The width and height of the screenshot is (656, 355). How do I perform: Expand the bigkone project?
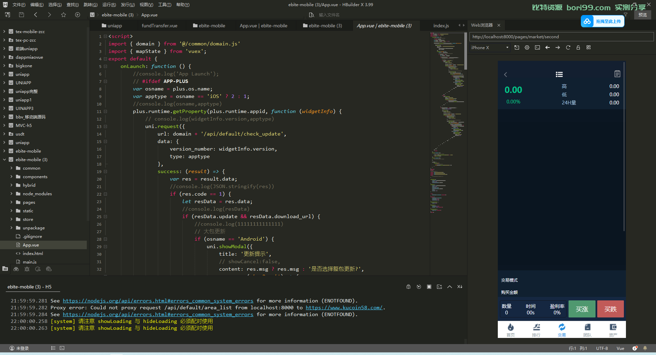[4, 66]
